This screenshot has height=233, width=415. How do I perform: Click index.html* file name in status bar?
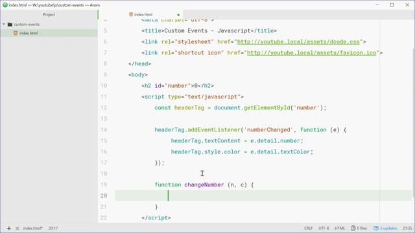[33, 228]
